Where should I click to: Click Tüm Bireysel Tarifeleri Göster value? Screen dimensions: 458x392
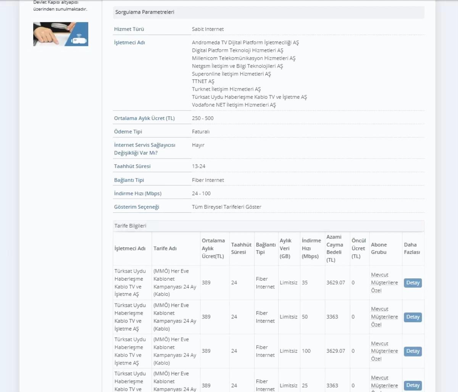[227, 207]
